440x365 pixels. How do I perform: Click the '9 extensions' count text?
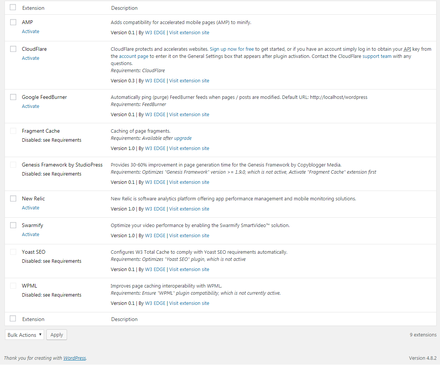423,335
